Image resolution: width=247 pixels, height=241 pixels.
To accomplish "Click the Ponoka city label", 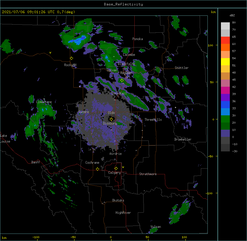I will tap(138, 39).
